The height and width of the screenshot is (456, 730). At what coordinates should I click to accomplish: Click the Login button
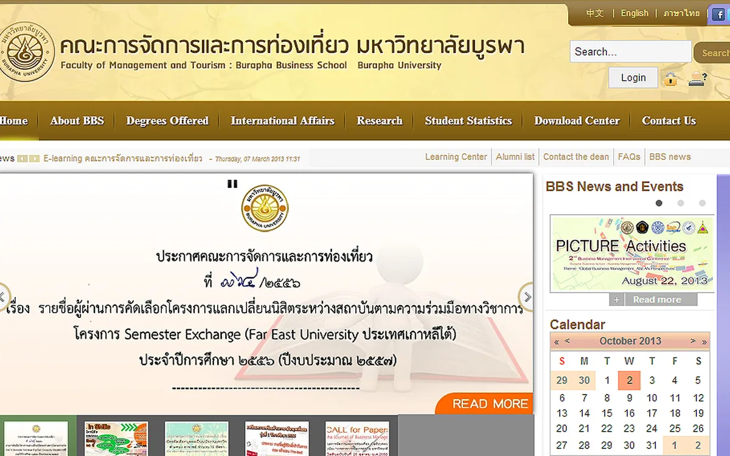coord(633,78)
